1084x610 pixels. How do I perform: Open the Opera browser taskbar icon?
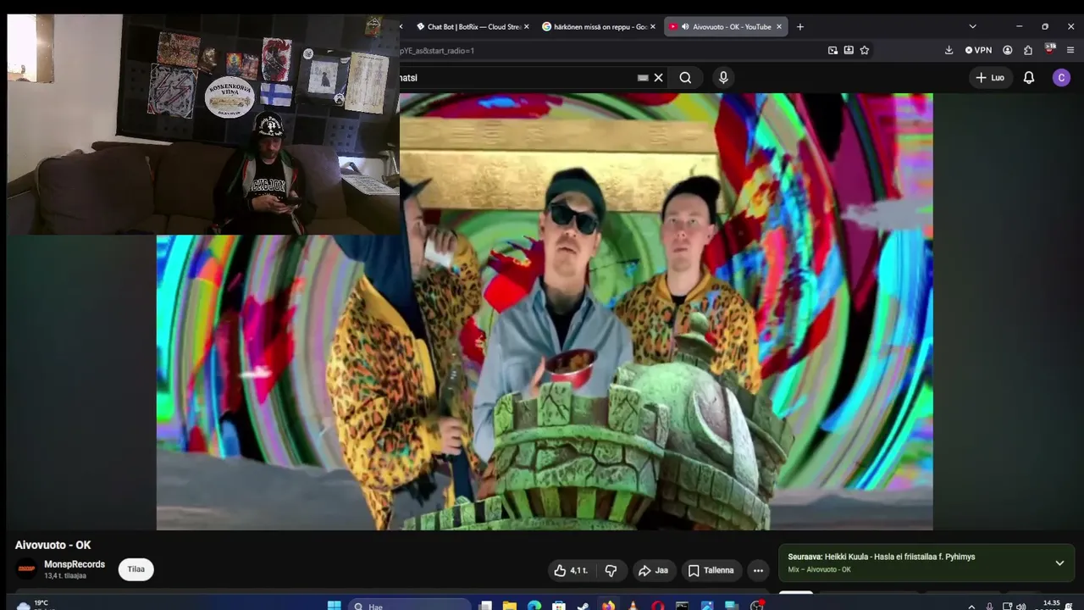tap(658, 606)
